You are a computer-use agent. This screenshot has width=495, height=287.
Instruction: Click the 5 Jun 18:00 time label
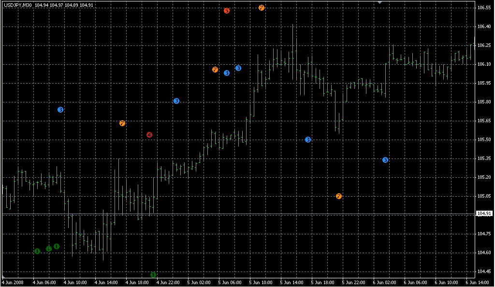click(x=322, y=283)
